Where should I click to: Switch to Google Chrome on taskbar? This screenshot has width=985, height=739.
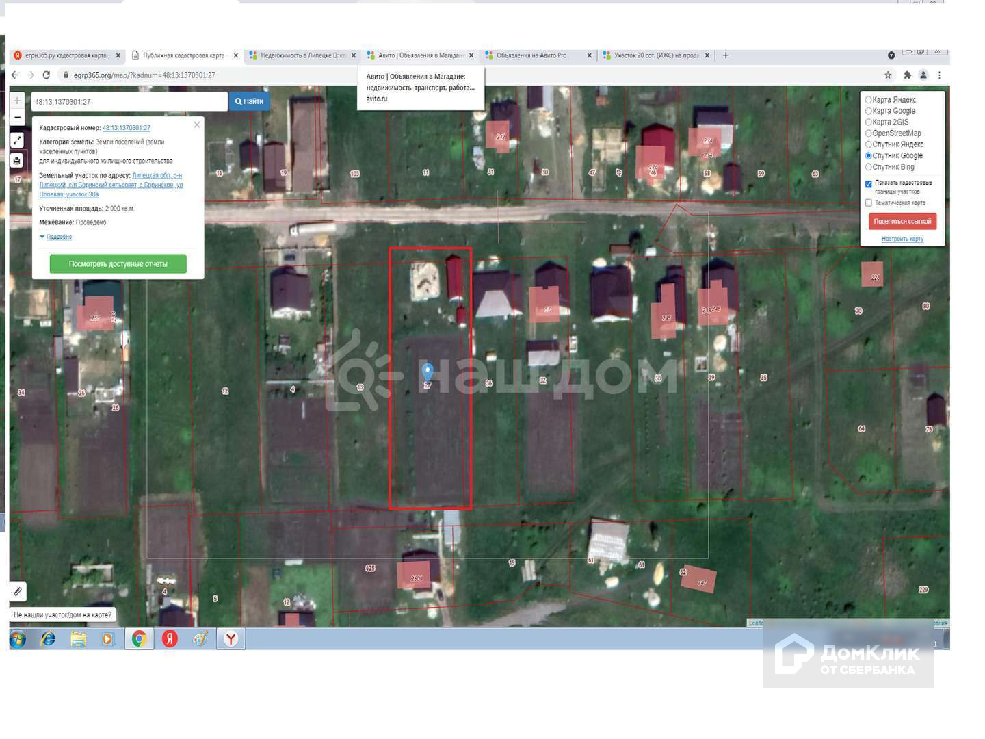(139, 639)
